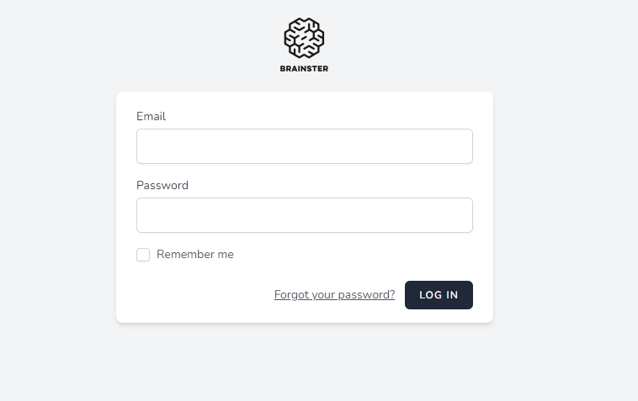Click the Password field label

162,185
